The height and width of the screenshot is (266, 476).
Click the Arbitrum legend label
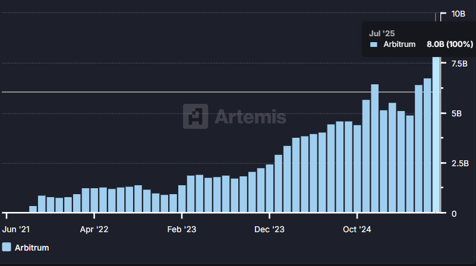point(32,248)
